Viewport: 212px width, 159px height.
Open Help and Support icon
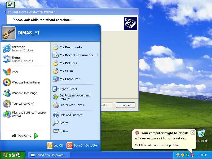55,115
